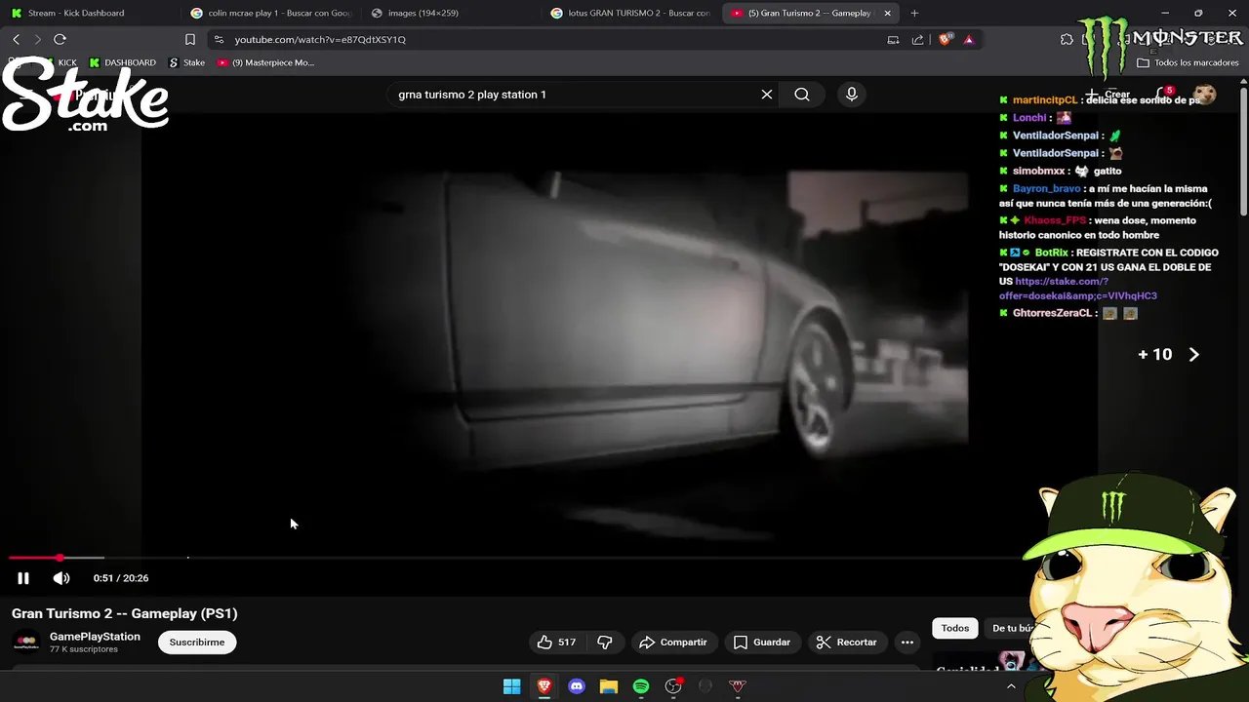Select the Todos filter chip
Screen dimensions: 1249x702
tap(955, 628)
